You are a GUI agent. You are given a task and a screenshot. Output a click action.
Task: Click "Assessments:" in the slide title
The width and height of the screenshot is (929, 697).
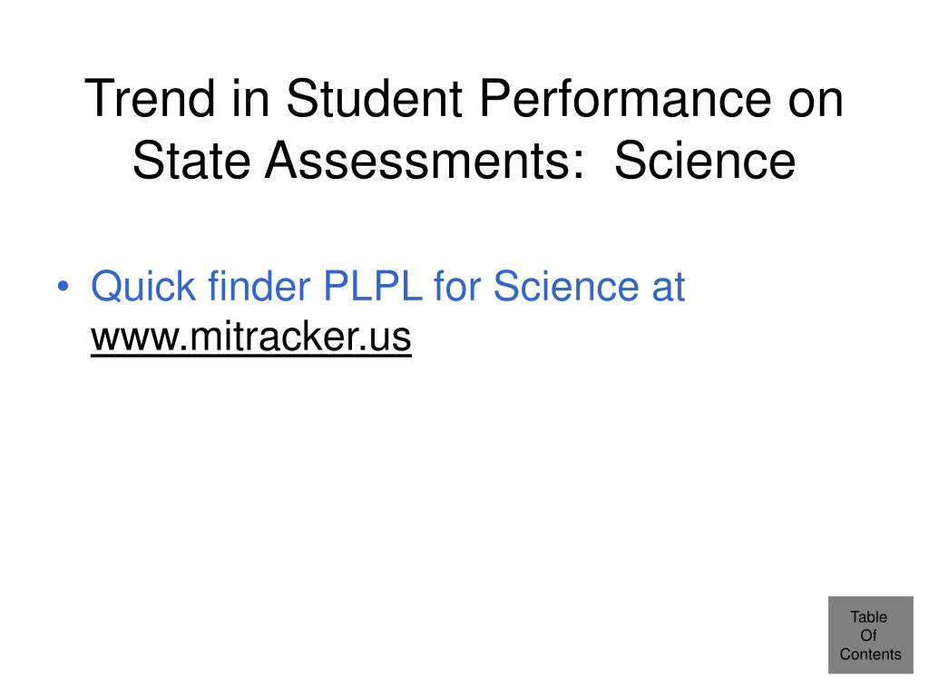tap(425, 160)
